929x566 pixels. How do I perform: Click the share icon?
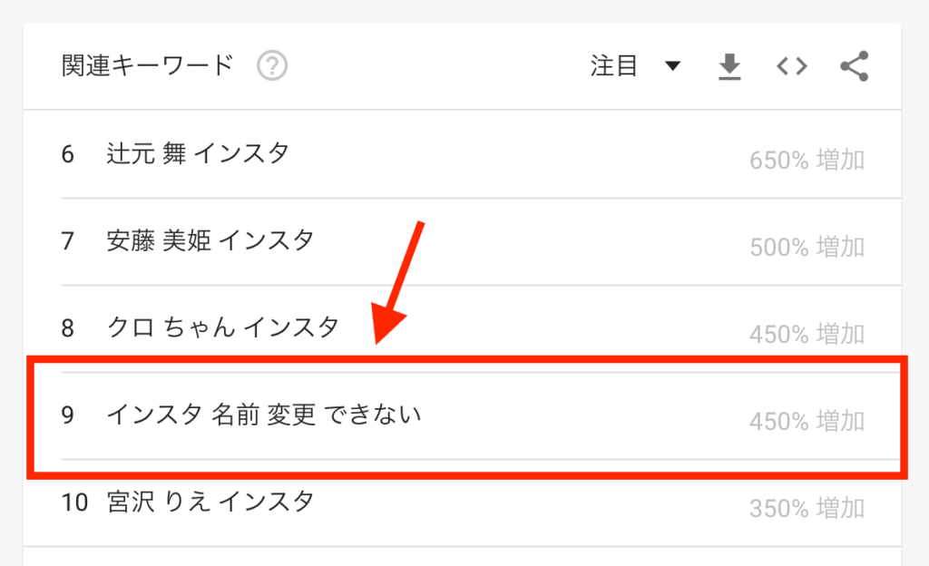pos(854,65)
